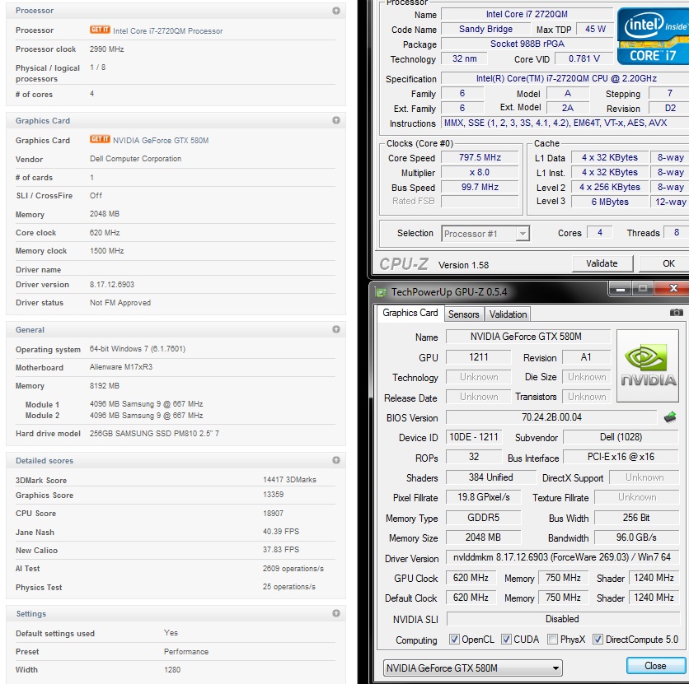689x684 pixels.
Task: Click the Code Name value Sandy Bridge
Action: point(485,29)
